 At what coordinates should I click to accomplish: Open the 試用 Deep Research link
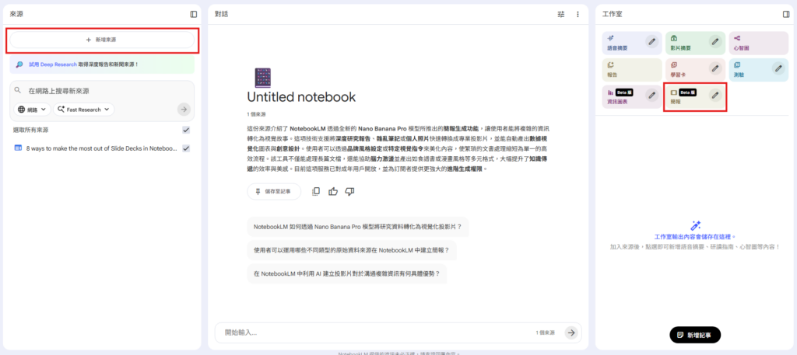[x=53, y=64]
